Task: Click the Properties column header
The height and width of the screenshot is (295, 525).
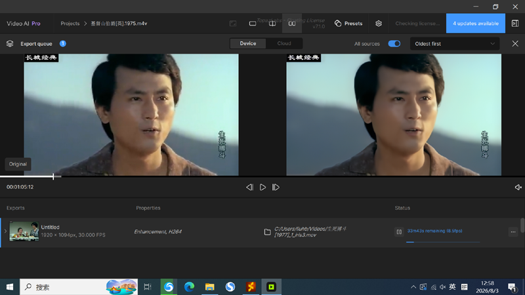Action: tap(148, 208)
